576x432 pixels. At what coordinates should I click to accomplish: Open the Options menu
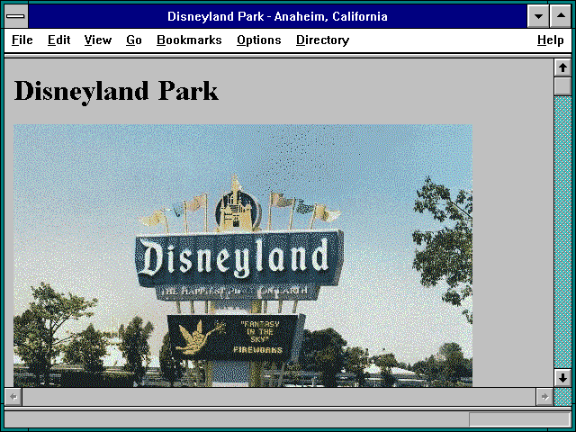pyautogui.click(x=259, y=40)
